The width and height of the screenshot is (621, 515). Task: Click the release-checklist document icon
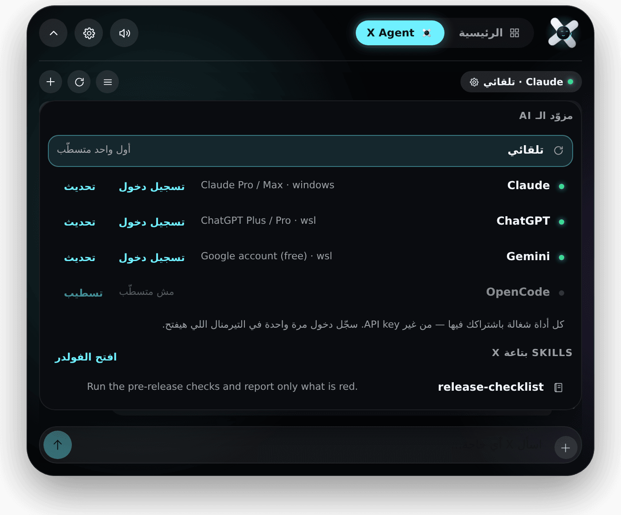pos(558,388)
